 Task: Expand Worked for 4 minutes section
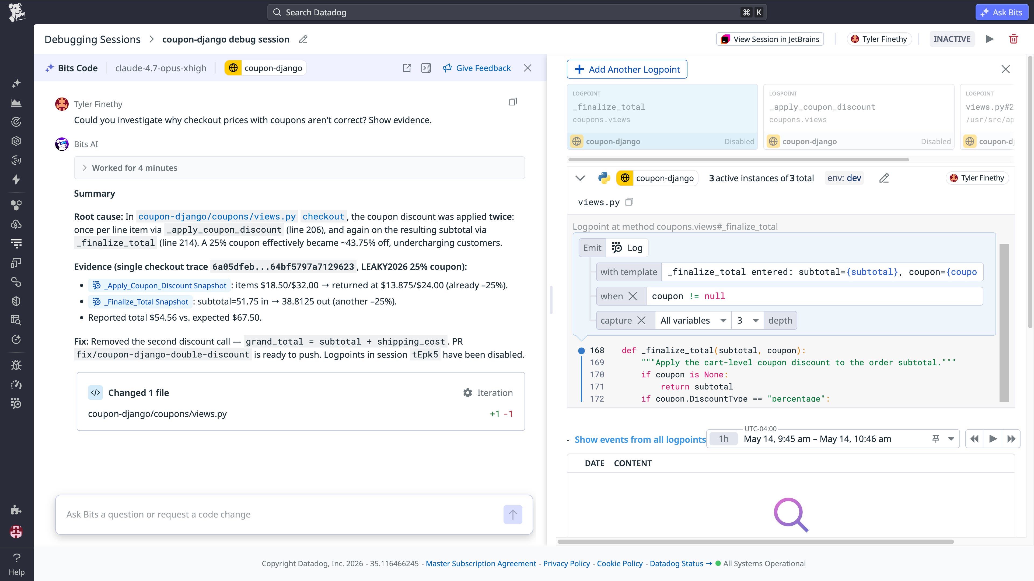tap(299, 168)
